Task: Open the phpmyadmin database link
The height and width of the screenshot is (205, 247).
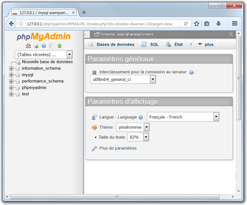Action: (x=34, y=88)
